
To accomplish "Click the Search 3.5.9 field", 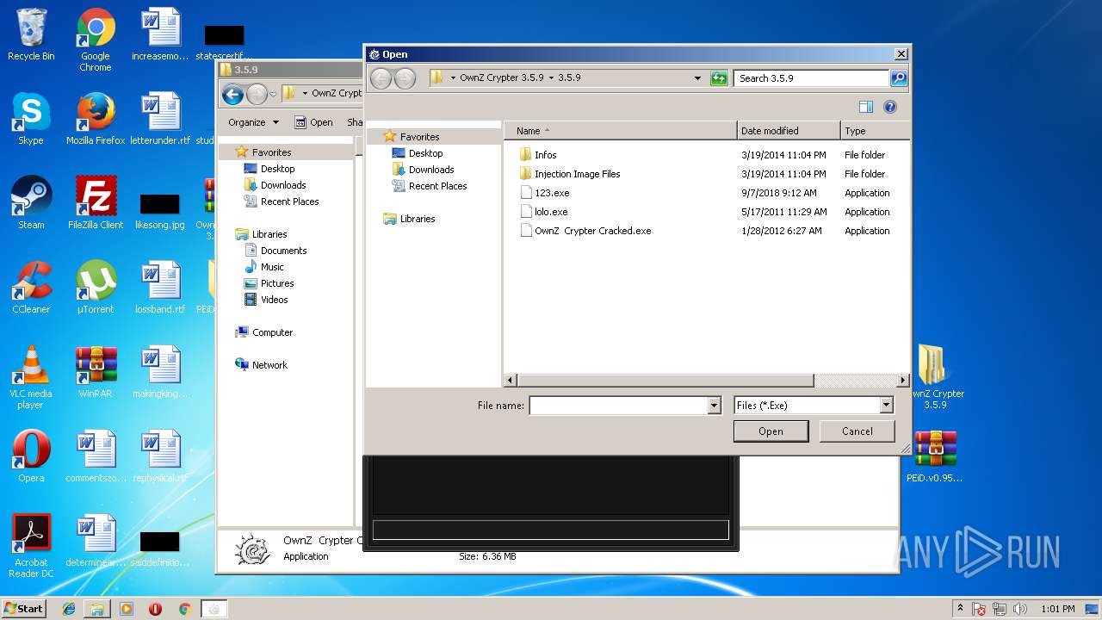I will click(x=812, y=78).
